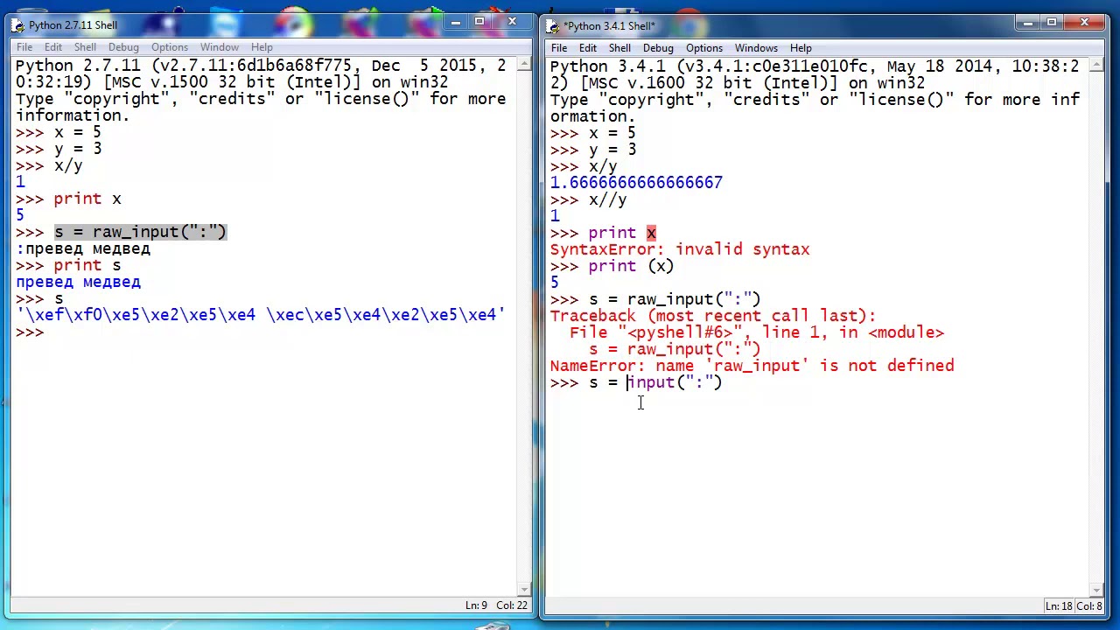This screenshot has height=630, width=1120.
Task: Click File "<pyshell#6>" traceback line
Action: point(757,332)
